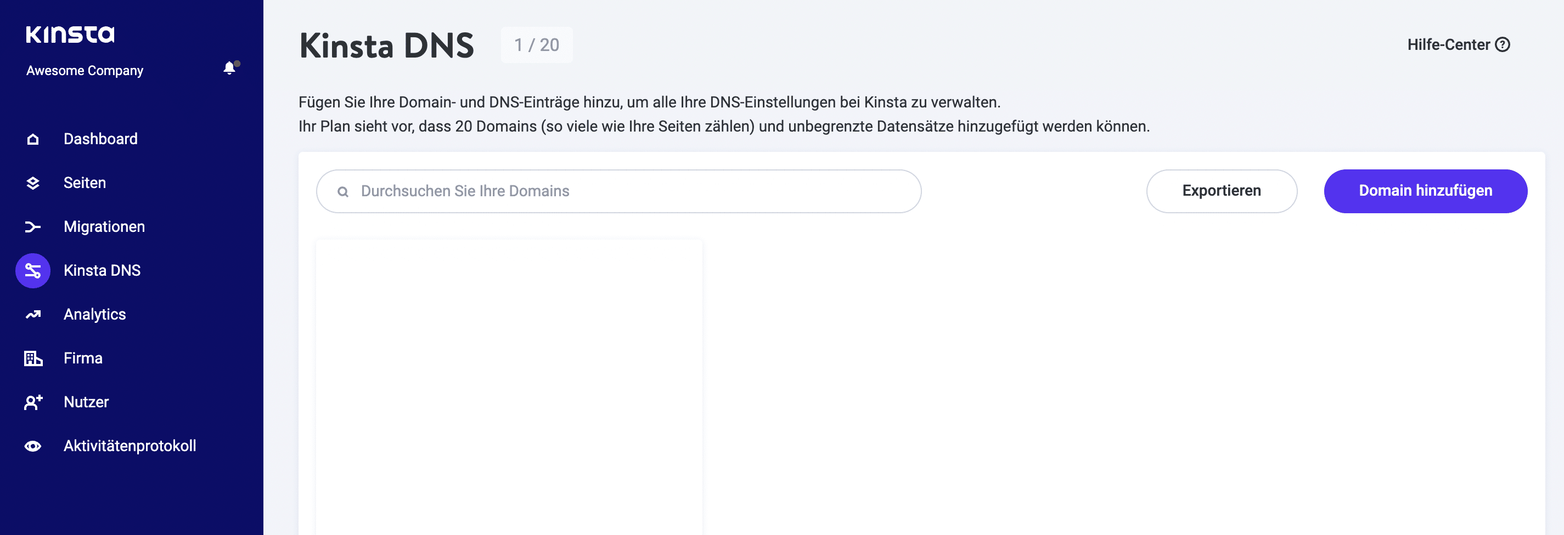Viewport: 1564px width, 535px height.
Task: Click the Firma building icon
Action: [32, 358]
